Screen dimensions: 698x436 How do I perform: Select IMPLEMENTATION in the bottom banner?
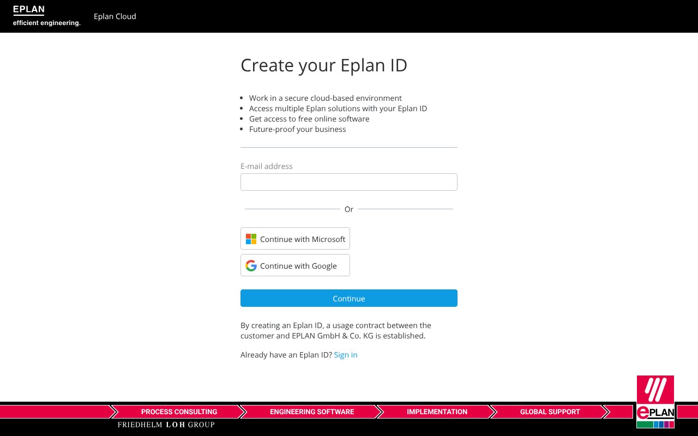tap(437, 411)
